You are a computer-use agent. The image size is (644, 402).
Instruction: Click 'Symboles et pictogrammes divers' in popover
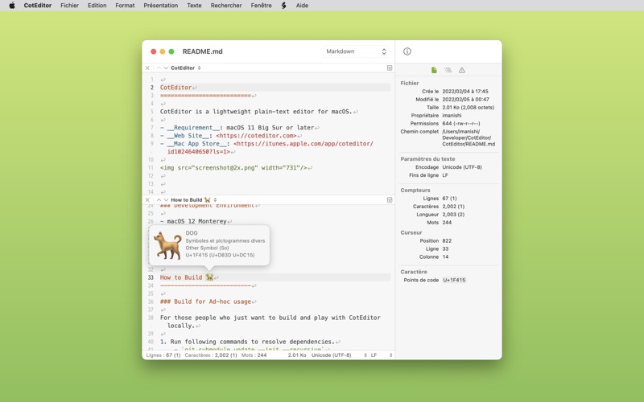click(225, 240)
